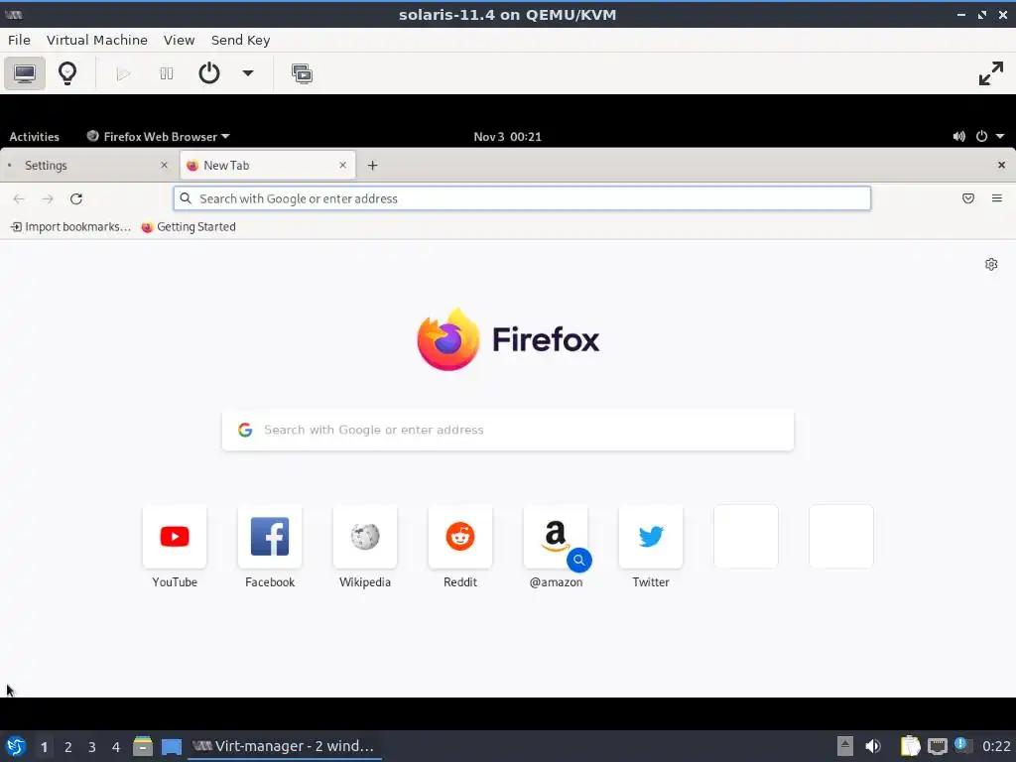Open the Send Key menu

tap(240, 40)
